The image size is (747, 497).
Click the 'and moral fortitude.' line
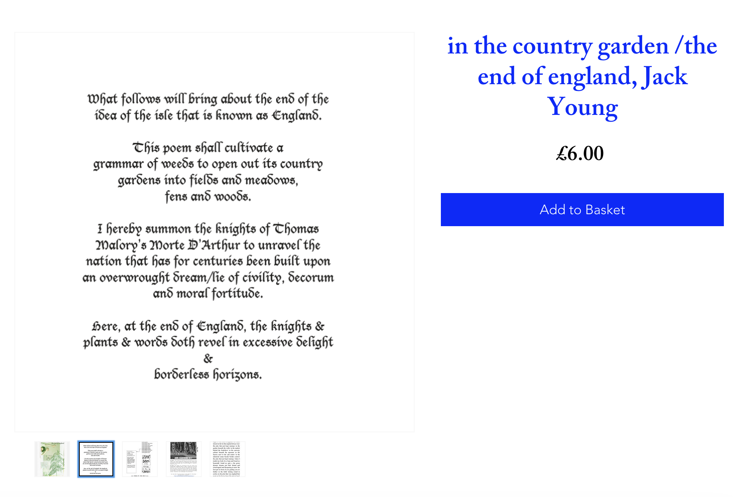208,294
